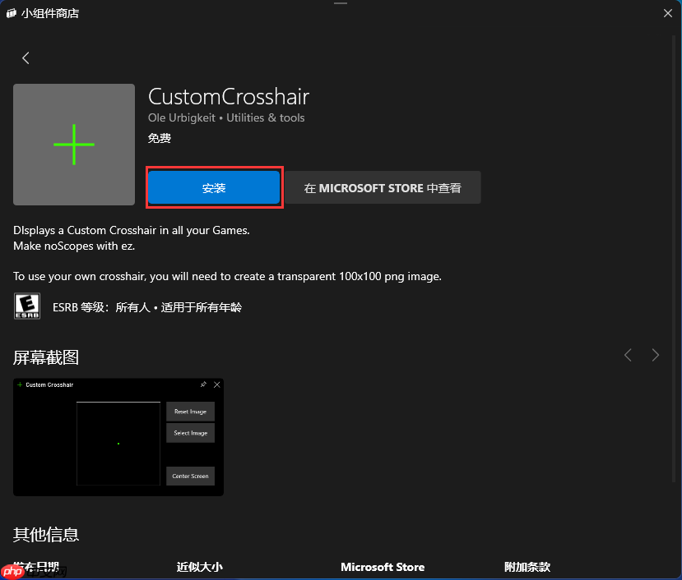Click the Microsoft Store info label

[383, 567]
